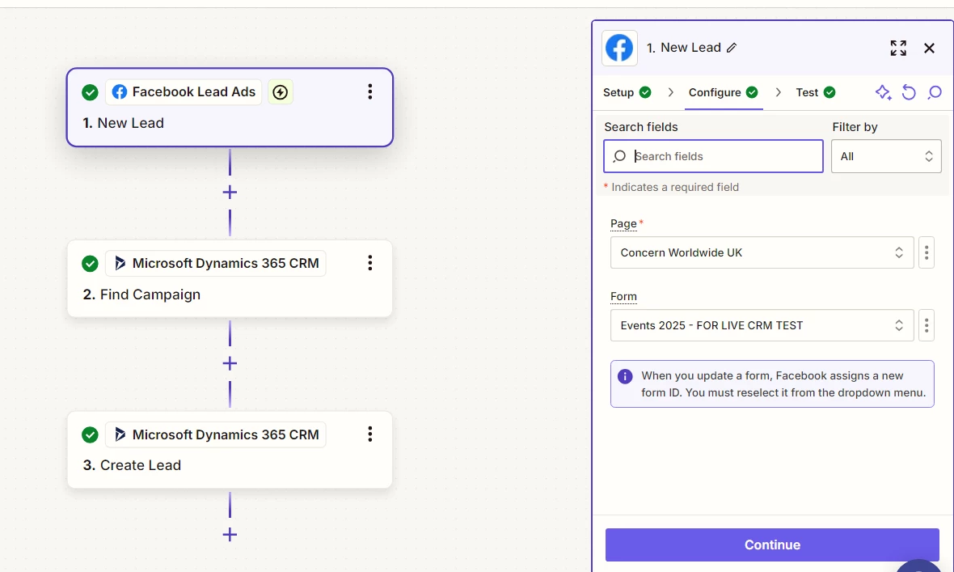
Task: Click the Continue button
Action: click(x=772, y=544)
